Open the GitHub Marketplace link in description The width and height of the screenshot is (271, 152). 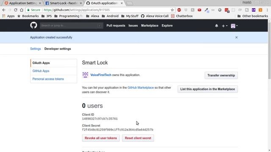click(141, 87)
